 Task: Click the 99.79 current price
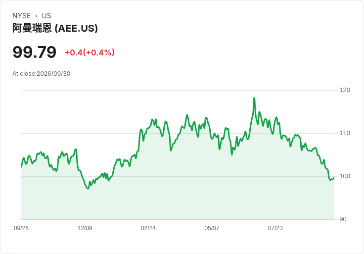34,52
